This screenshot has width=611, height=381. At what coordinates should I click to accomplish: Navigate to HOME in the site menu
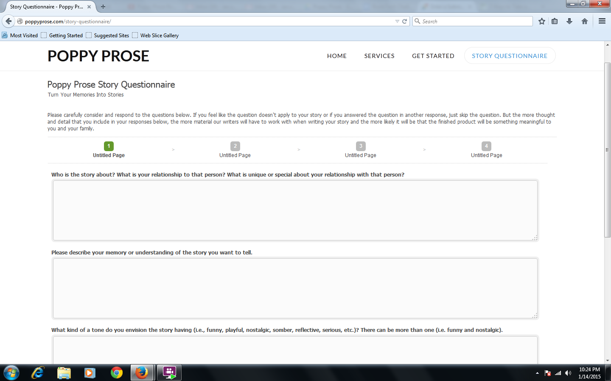click(337, 56)
